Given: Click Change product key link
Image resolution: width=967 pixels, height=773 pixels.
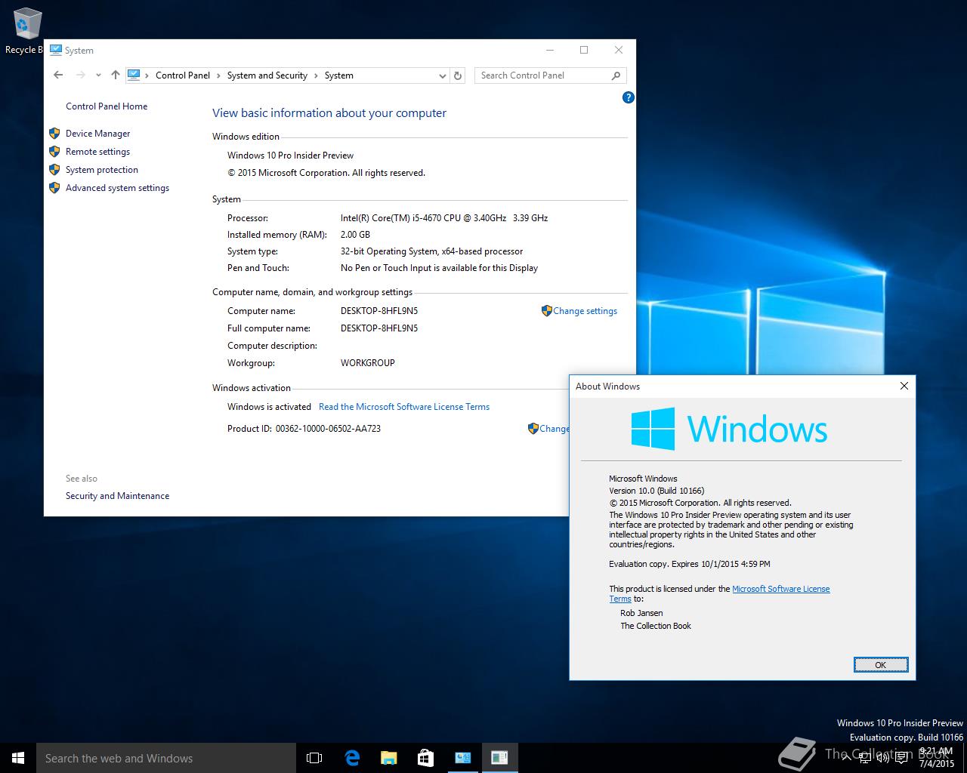Looking at the screenshot, I should (x=554, y=429).
